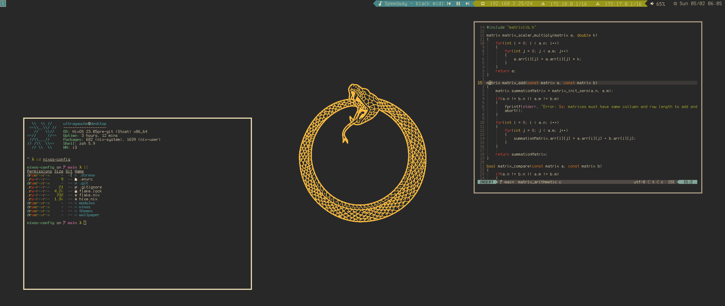This screenshot has height=306, width=725.
Task: Click the Speedway - black midi title
Action: [x=414, y=4]
